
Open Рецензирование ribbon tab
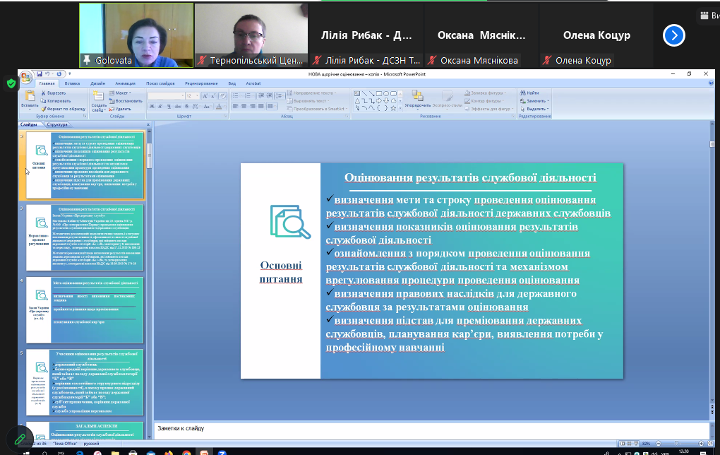coord(201,83)
